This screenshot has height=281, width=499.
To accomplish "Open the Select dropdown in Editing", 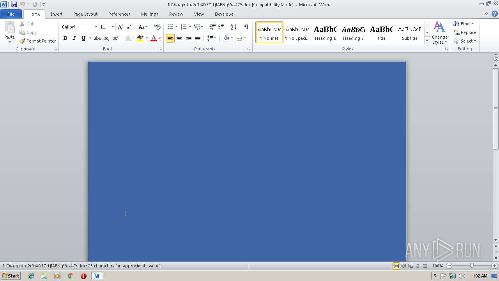I will click(x=465, y=41).
